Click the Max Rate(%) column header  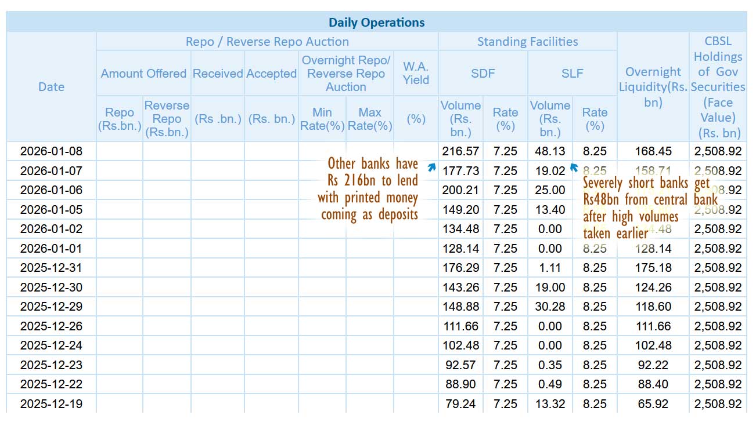point(370,119)
